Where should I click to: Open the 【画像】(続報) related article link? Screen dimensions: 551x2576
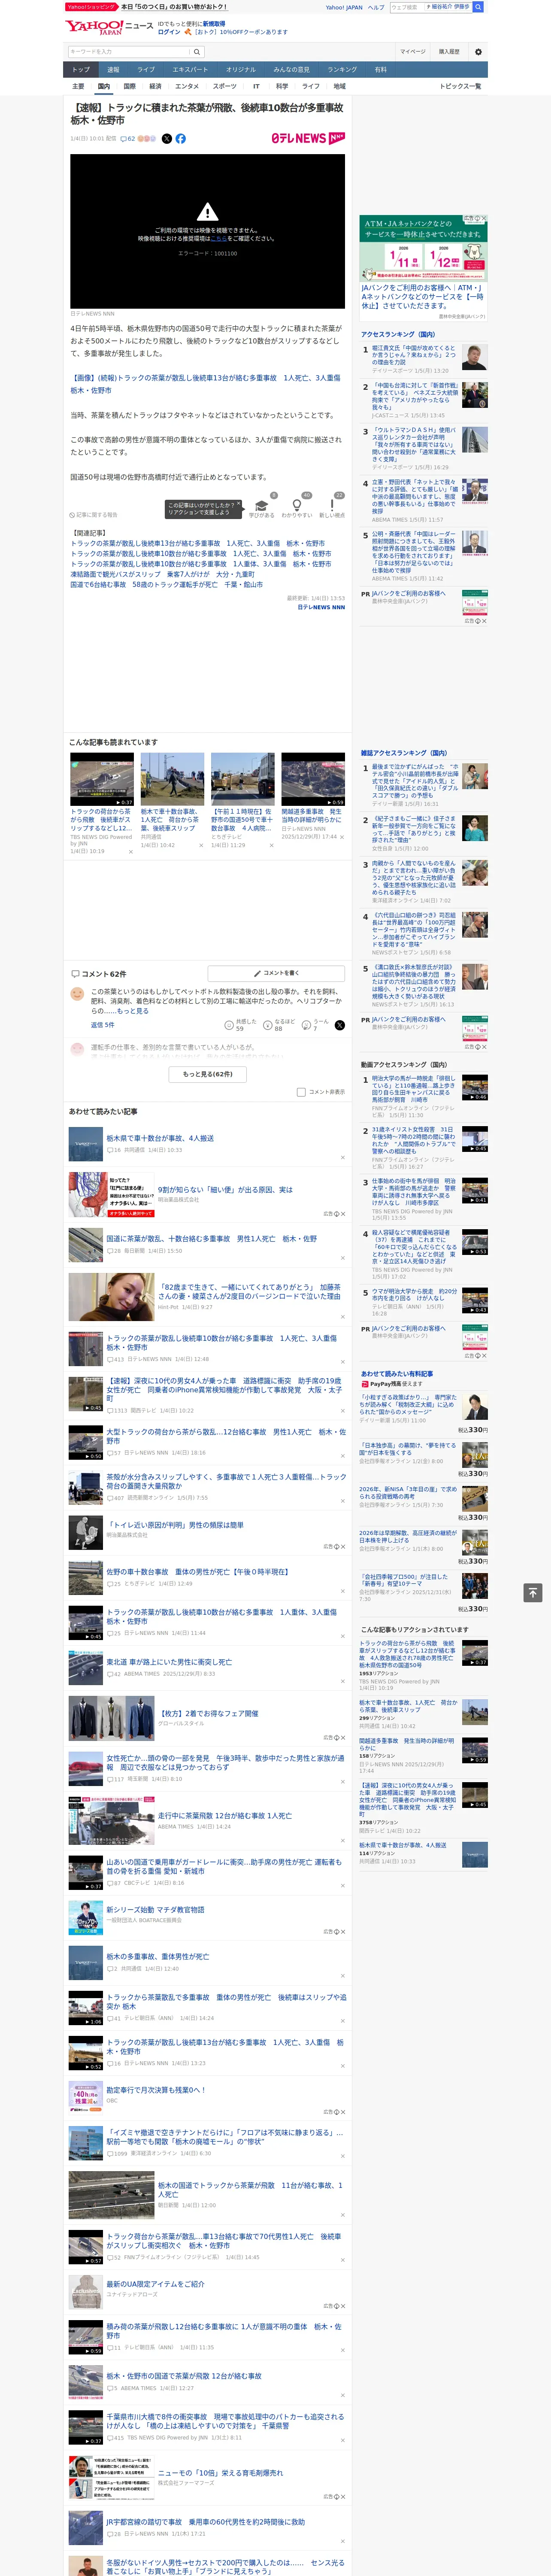click(205, 384)
